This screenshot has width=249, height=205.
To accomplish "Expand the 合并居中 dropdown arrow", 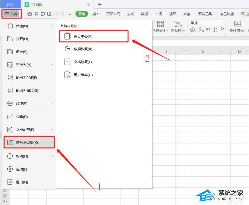I will coord(168,30).
